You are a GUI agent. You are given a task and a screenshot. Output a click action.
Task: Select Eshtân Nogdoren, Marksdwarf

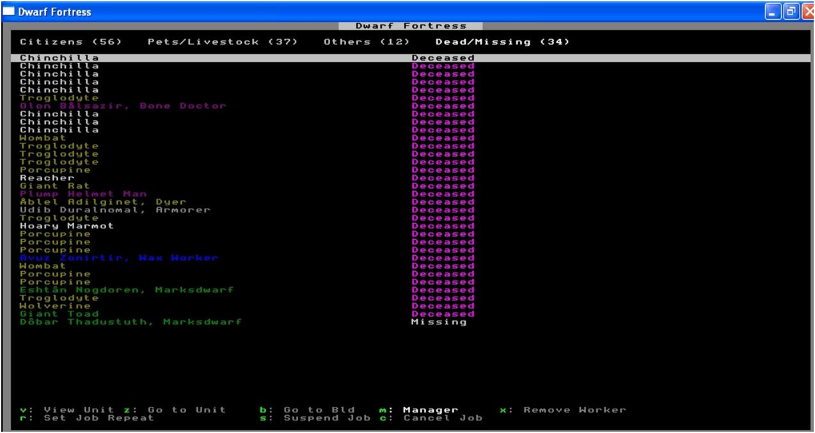point(127,290)
